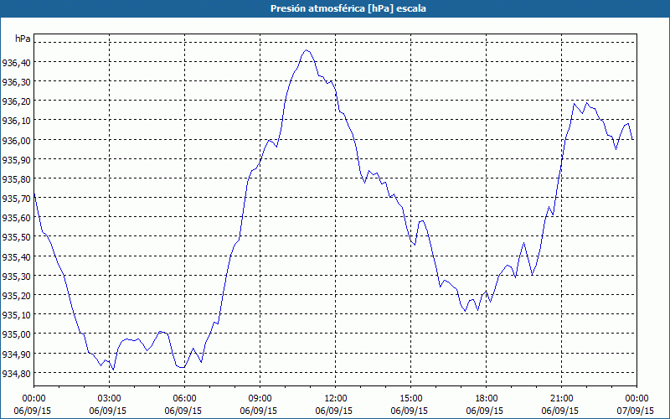670x419 pixels.
Task: Click the 935,90 y-axis value
Action: [16, 160]
